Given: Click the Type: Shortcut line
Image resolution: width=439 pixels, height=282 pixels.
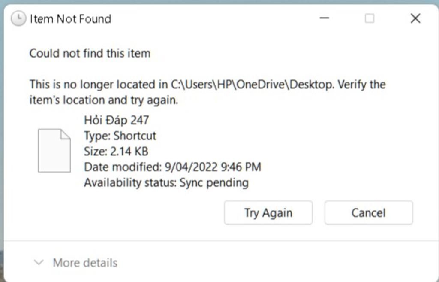Looking at the screenshot, I should 120,136.
